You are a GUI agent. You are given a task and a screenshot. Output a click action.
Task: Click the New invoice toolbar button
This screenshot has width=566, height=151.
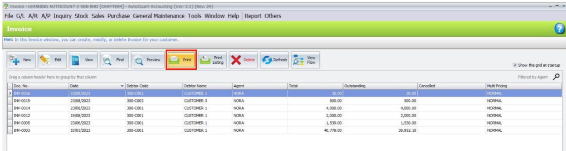(21, 60)
